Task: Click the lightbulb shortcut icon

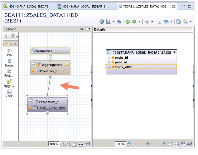Action: click(186, 22)
